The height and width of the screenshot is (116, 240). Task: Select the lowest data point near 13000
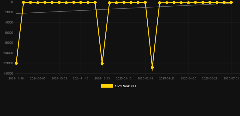[152, 67]
